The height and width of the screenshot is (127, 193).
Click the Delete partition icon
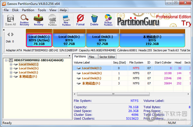point(94,20)
